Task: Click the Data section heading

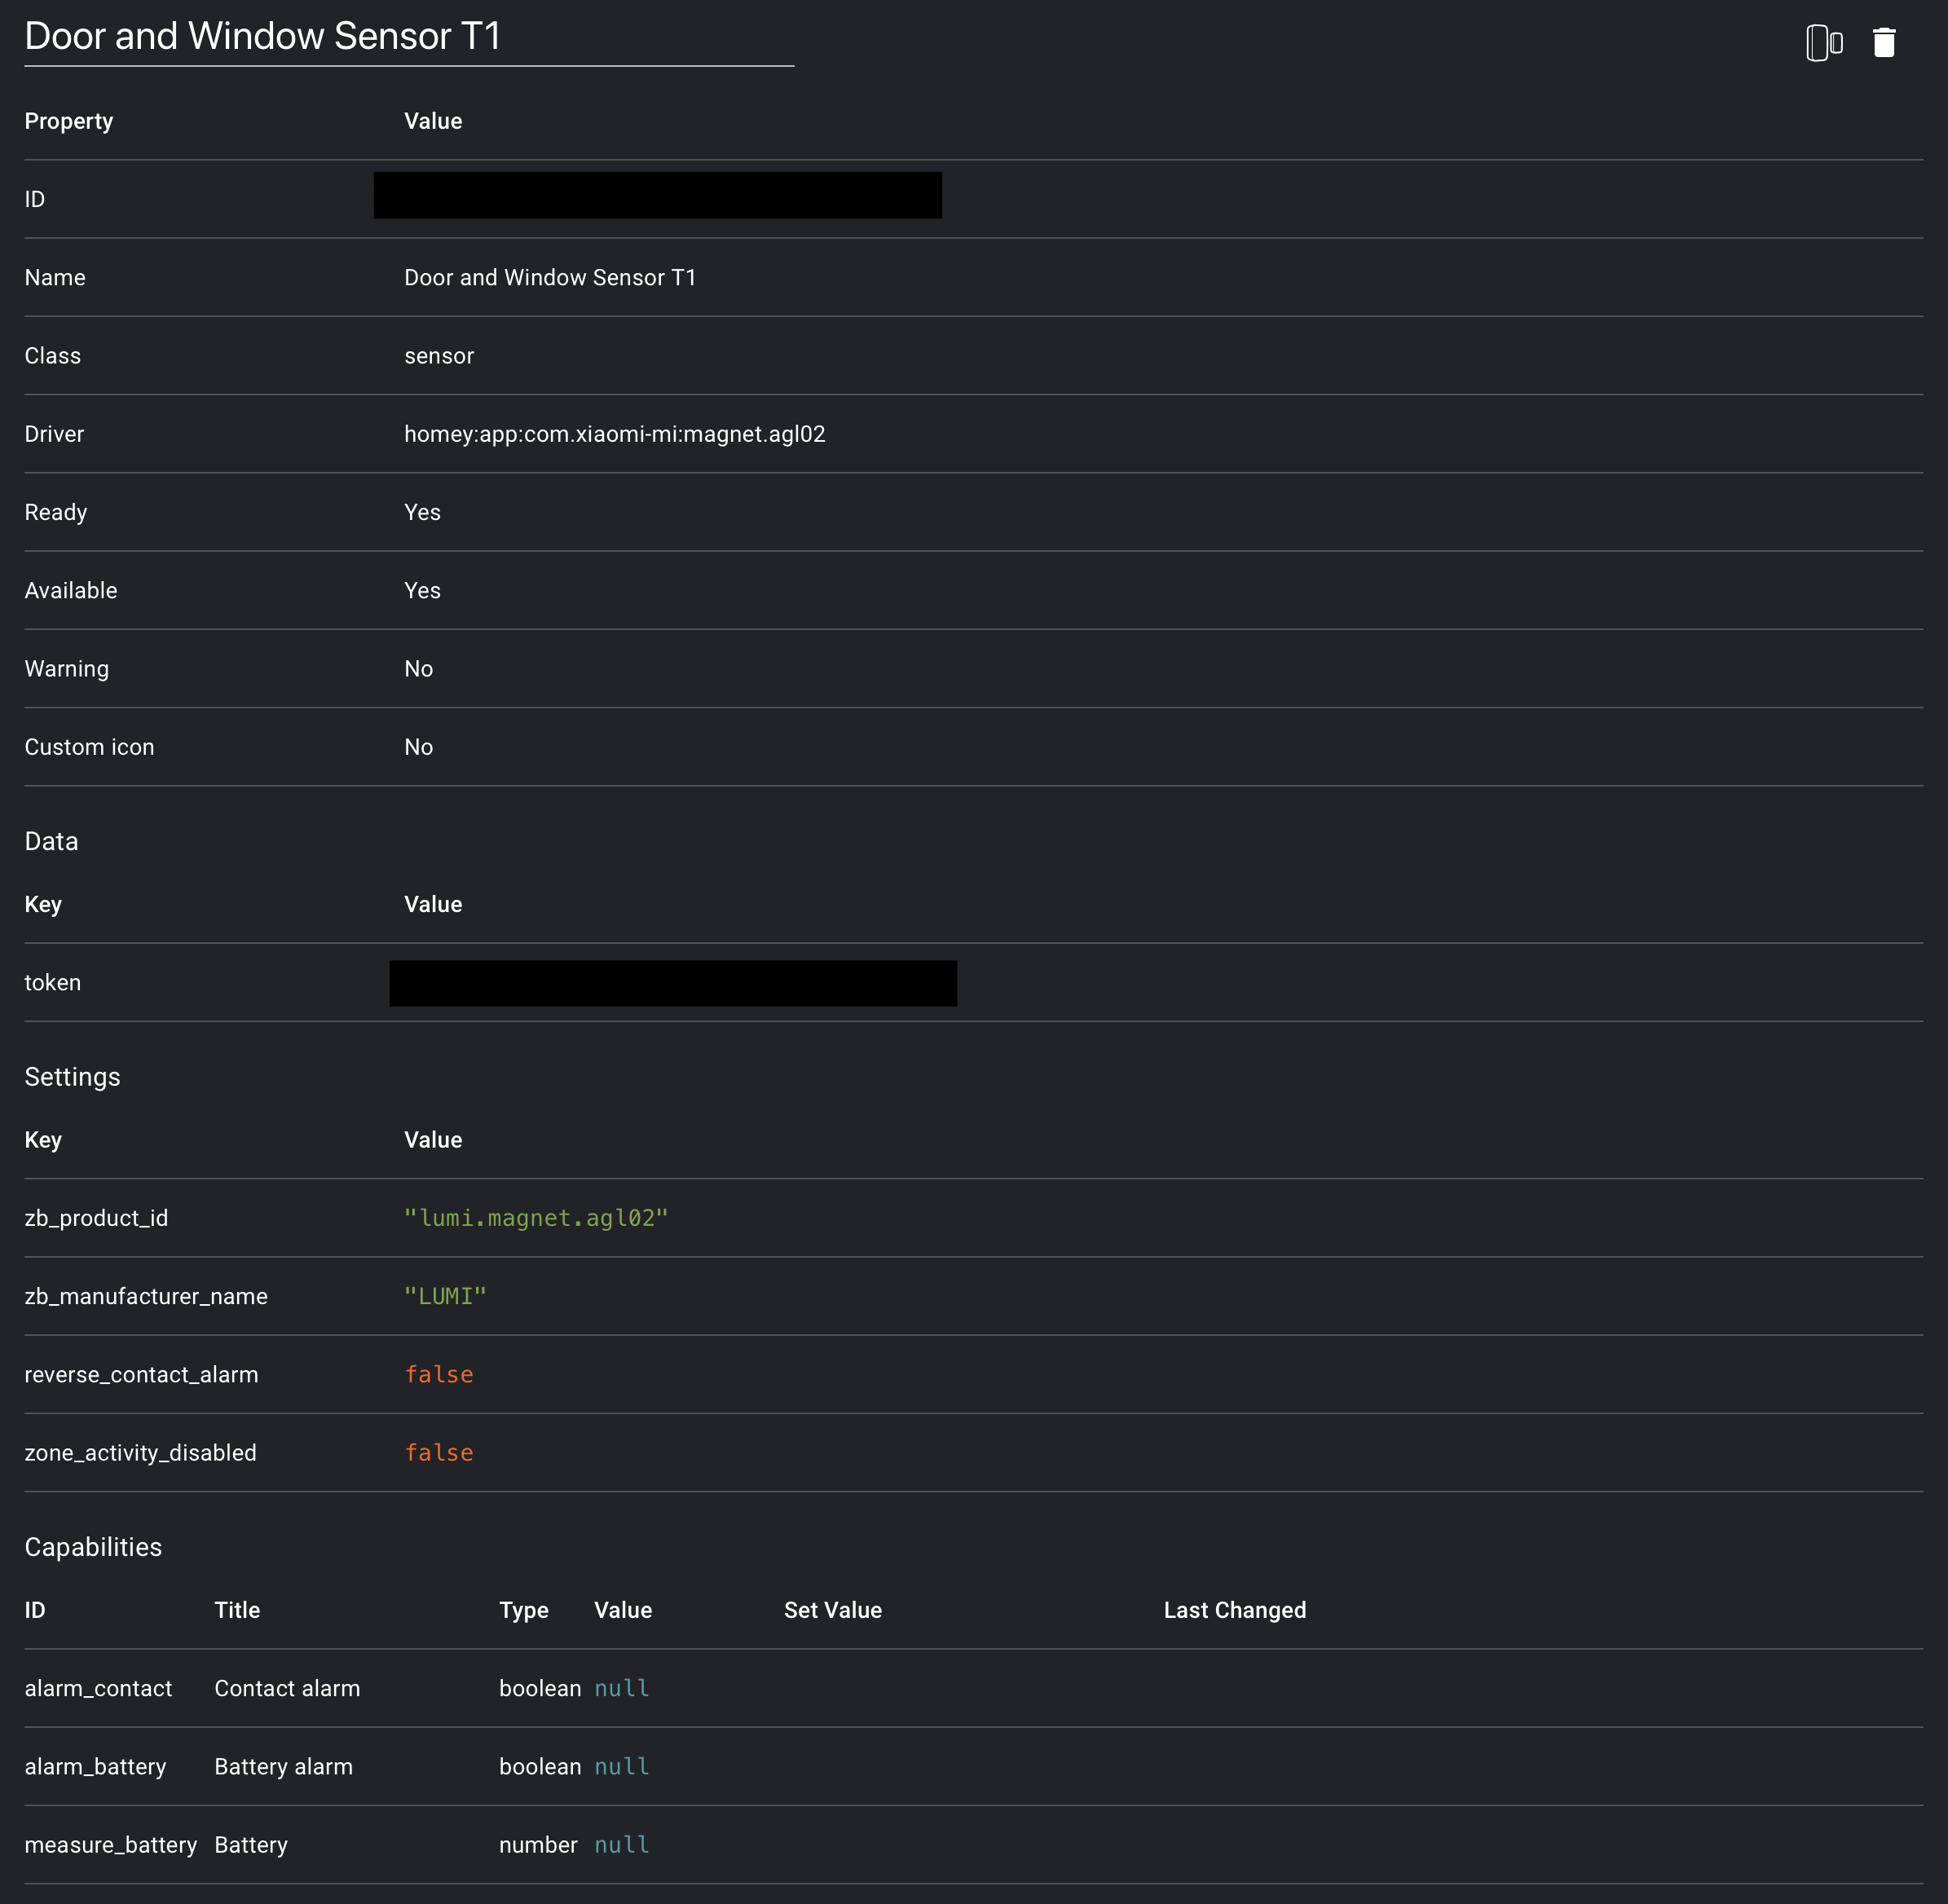Action: click(x=51, y=841)
